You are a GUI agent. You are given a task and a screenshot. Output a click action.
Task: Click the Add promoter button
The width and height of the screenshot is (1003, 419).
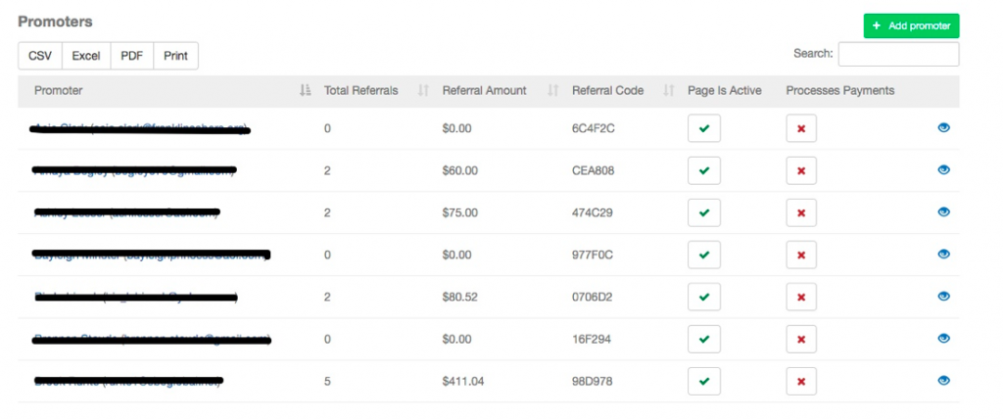[912, 26]
